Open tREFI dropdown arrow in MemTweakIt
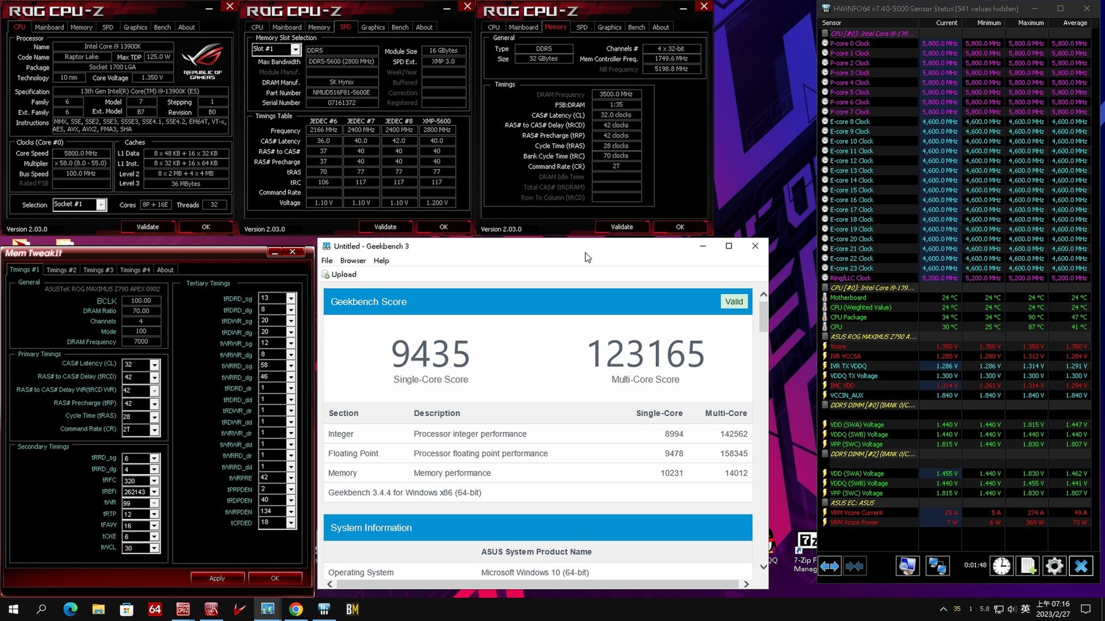Image resolution: width=1105 pixels, height=621 pixels. (154, 492)
